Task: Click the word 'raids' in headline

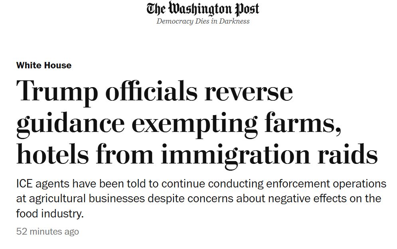Action: [348, 154]
